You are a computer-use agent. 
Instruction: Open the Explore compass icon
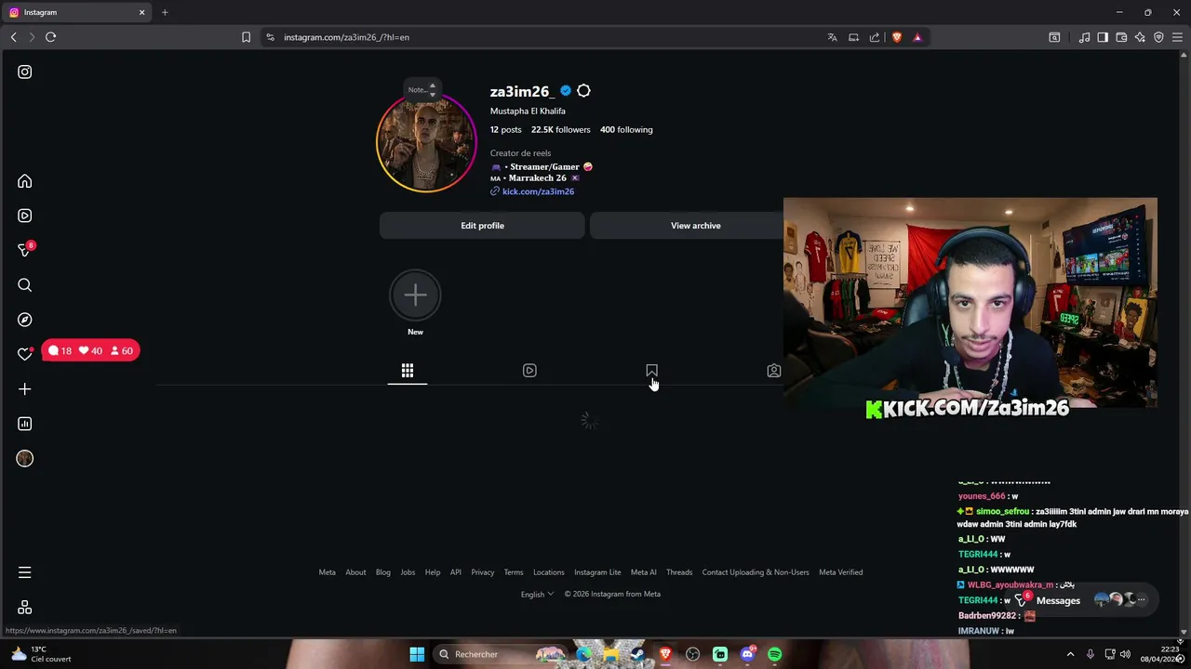click(x=25, y=320)
